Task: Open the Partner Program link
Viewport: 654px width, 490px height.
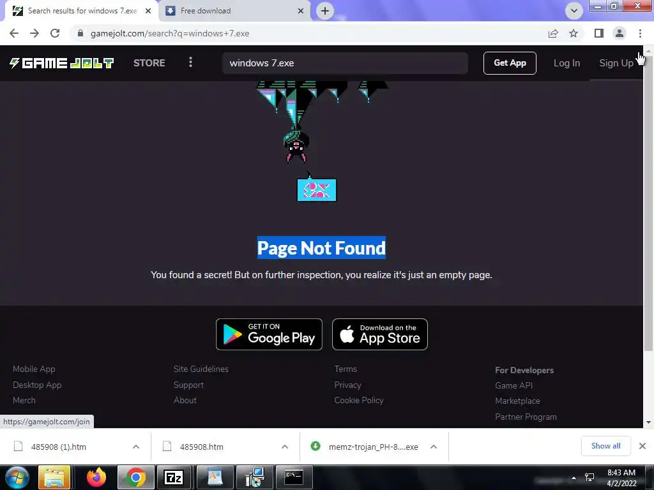Action: (526, 417)
